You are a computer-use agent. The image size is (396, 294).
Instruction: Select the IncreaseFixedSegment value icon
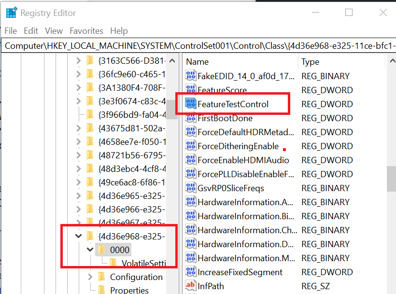click(x=190, y=272)
